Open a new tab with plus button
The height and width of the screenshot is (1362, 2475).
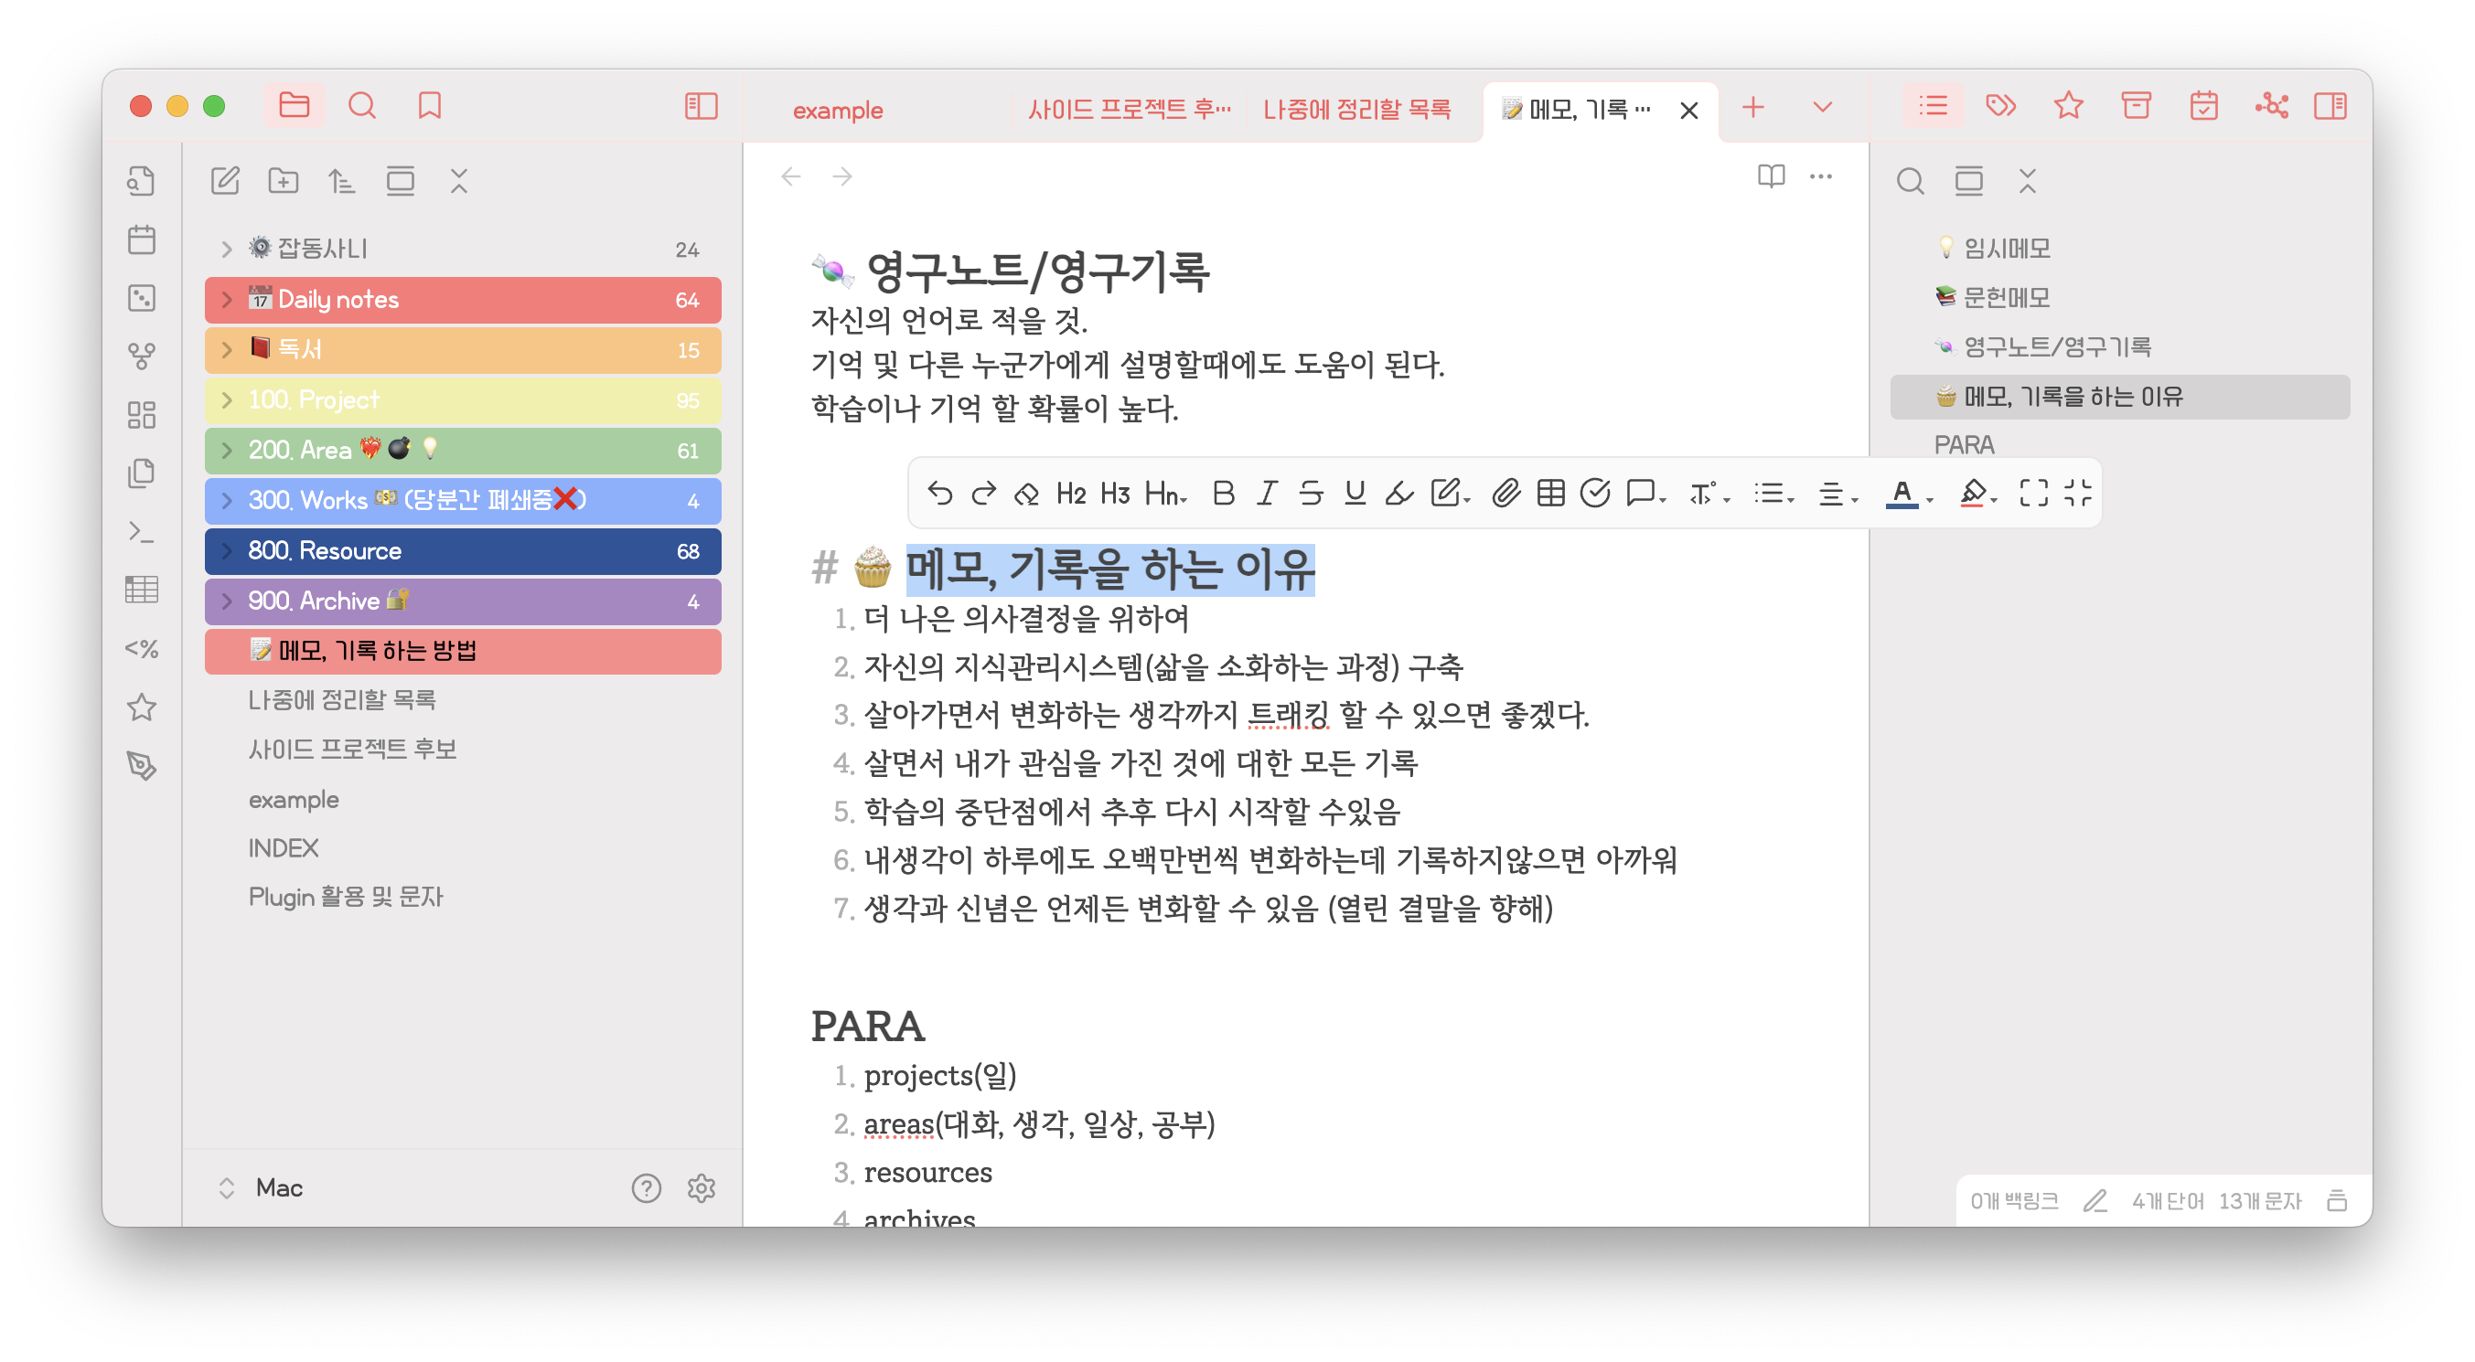coord(1752,107)
